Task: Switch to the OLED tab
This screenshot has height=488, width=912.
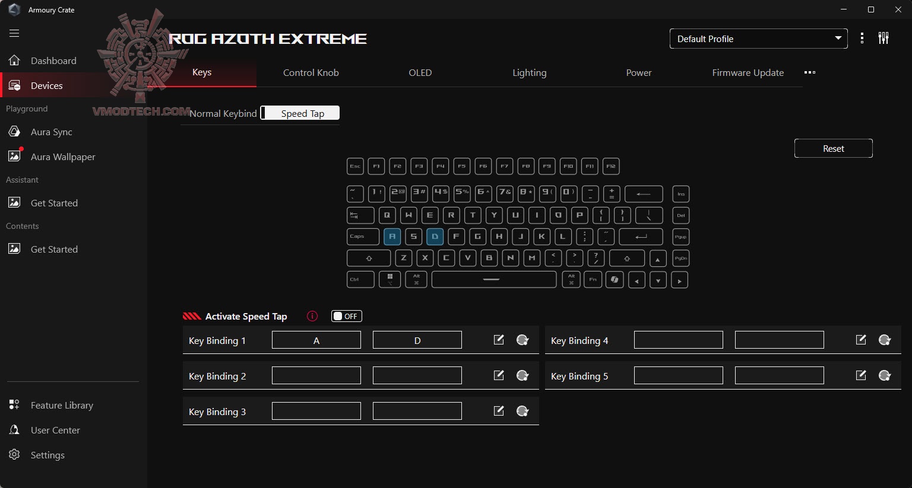Action: (x=420, y=72)
